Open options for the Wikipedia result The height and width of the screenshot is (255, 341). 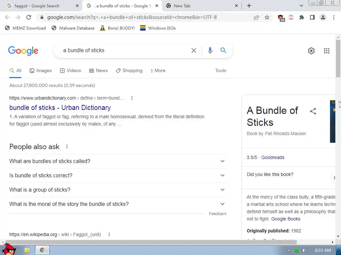click(109, 234)
